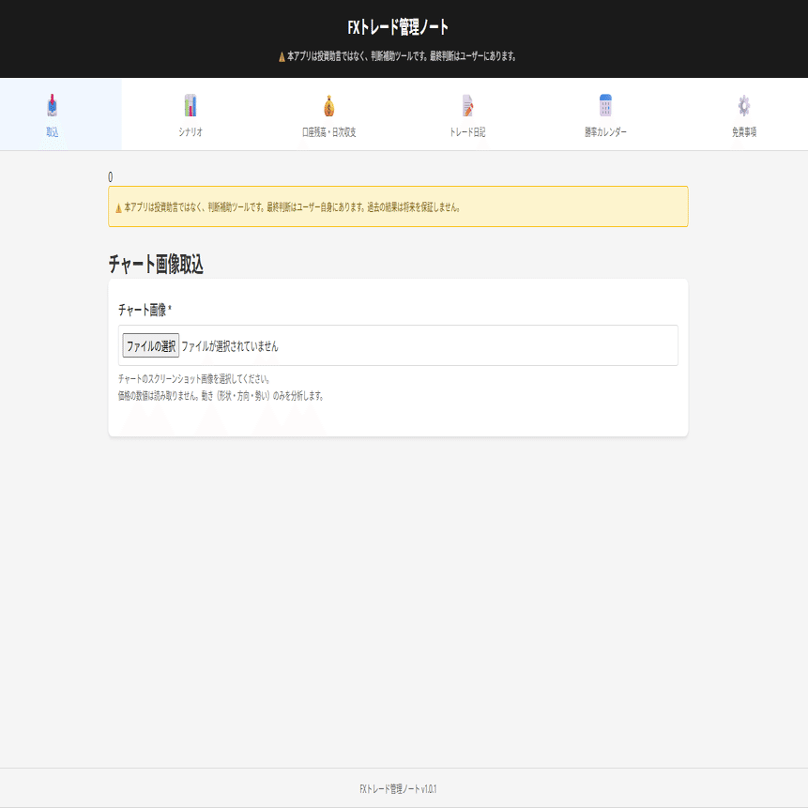Click the gear icon for 免責事項

(744, 106)
